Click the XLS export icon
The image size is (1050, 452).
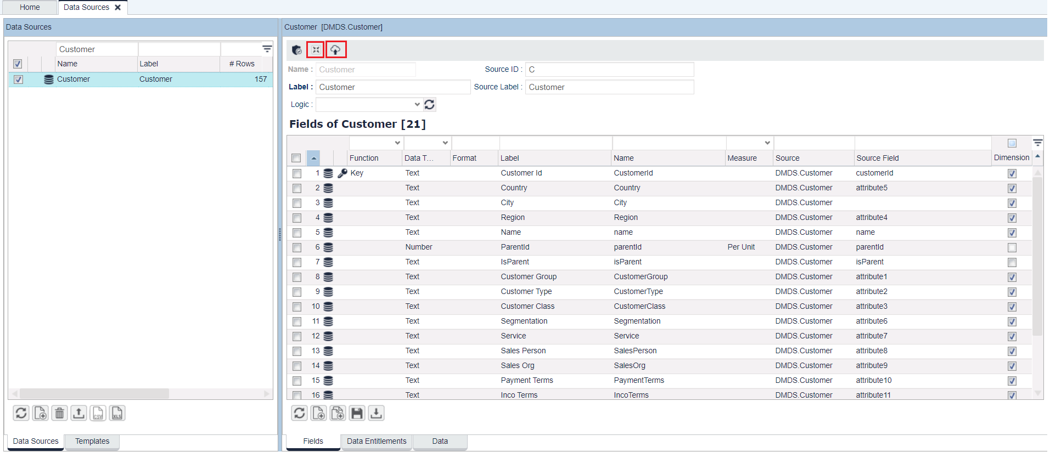pos(117,413)
